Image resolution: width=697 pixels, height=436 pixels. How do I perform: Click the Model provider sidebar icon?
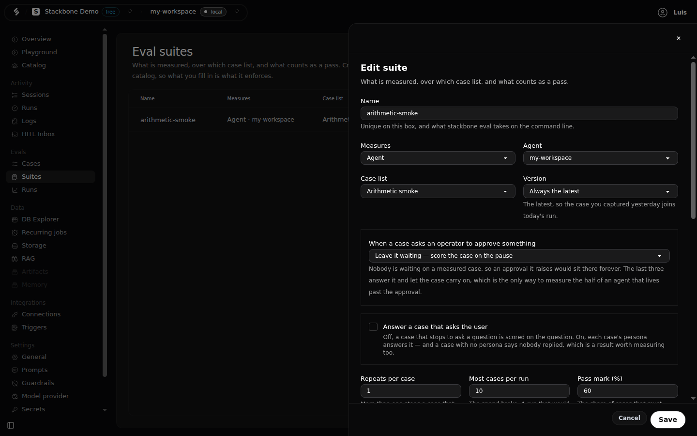(x=15, y=396)
